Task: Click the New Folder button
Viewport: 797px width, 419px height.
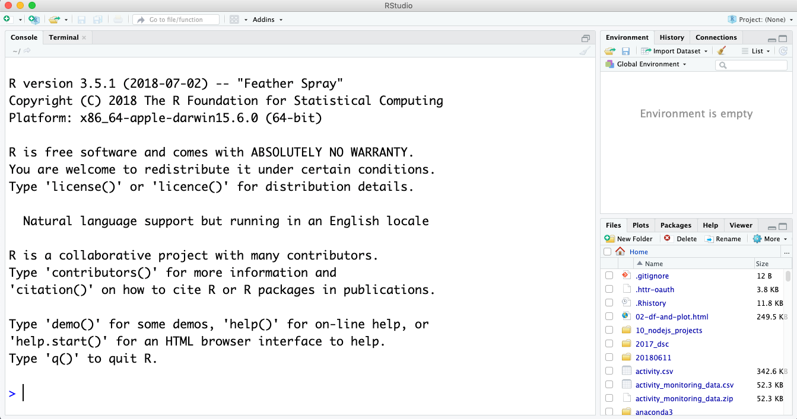Action: click(628, 239)
